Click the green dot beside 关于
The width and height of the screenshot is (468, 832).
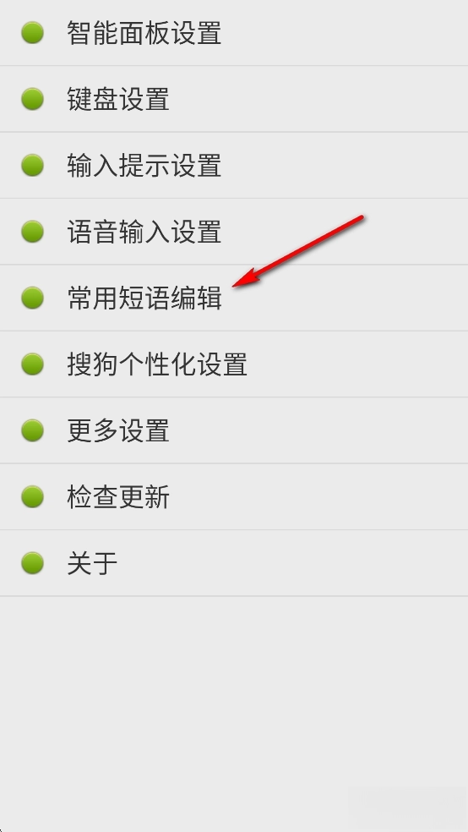(32, 563)
